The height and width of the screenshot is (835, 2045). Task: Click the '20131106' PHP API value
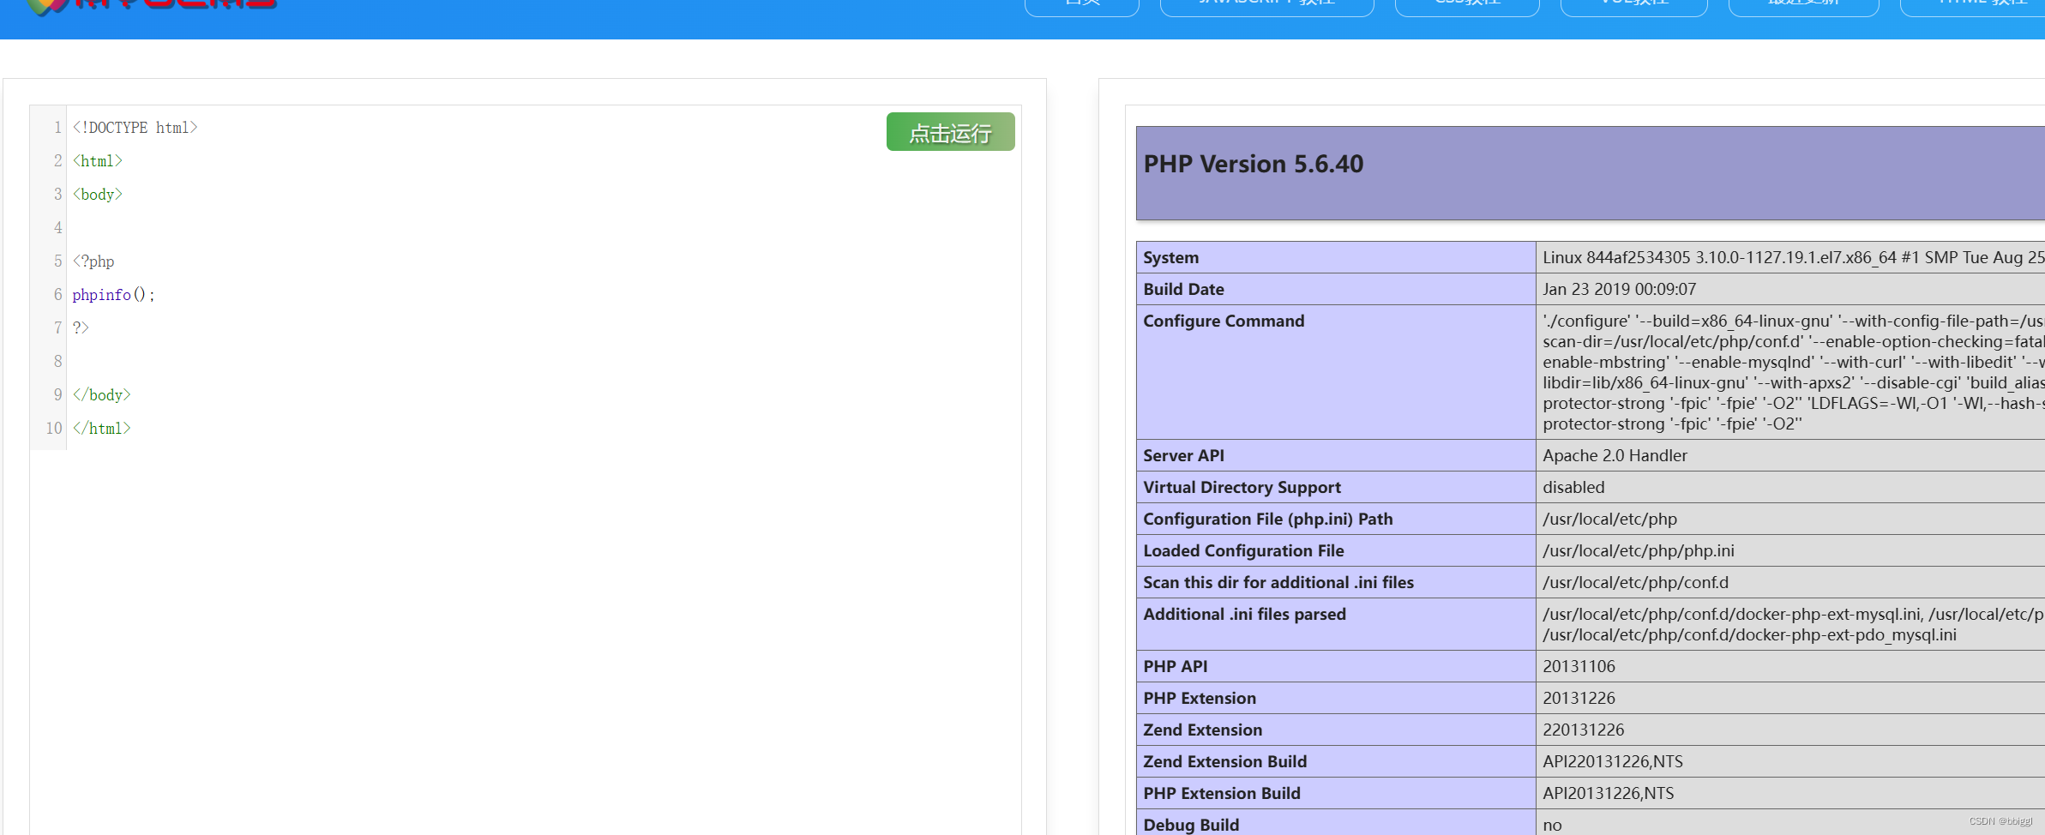pyautogui.click(x=1579, y=666)
